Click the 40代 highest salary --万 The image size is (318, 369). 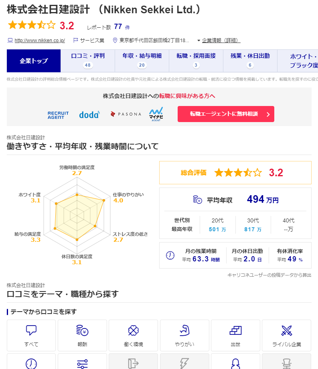tap(288, 229)
